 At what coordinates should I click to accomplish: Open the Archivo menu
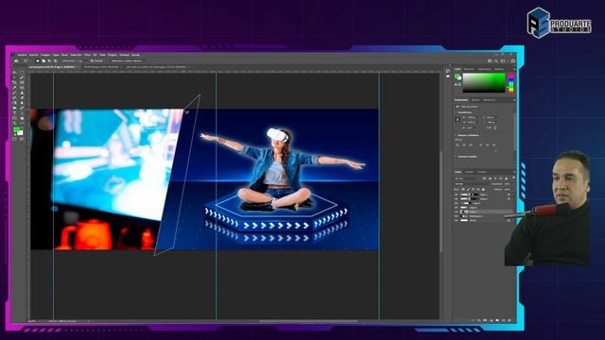click(23, 55)
